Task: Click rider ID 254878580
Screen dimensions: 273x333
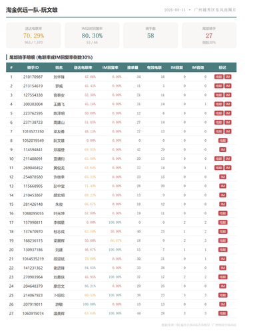Action: (x=33, y=177)
